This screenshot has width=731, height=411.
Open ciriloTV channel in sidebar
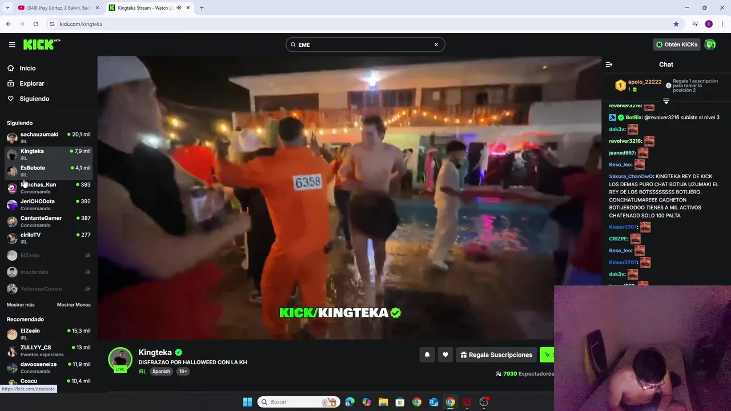(x=49, y=238)
